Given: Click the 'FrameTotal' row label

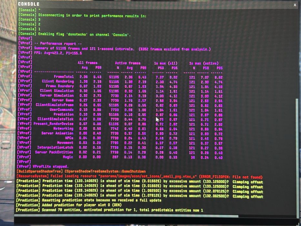Looking at the screenshot, I should [x=64, y=77].
